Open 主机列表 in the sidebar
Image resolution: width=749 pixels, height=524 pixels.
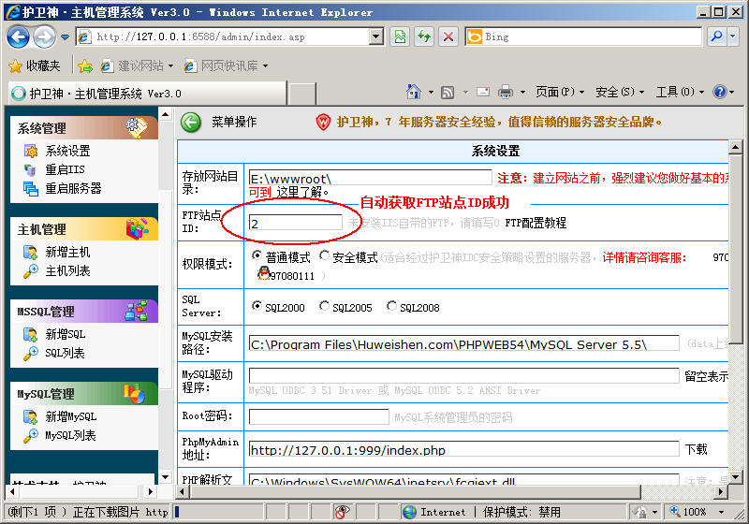(67, 271)
